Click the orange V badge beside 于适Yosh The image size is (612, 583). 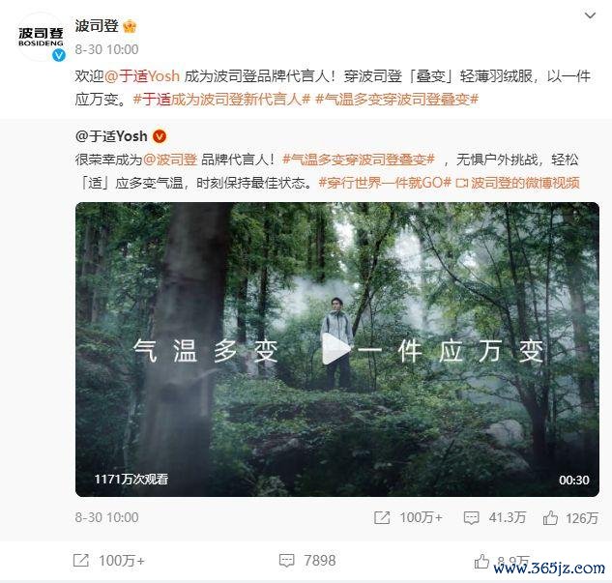pos(160,136)
